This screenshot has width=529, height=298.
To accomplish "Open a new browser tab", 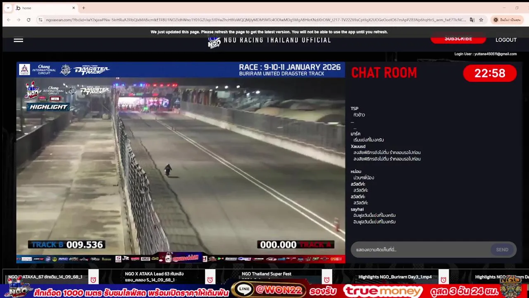I will [83, 8].
